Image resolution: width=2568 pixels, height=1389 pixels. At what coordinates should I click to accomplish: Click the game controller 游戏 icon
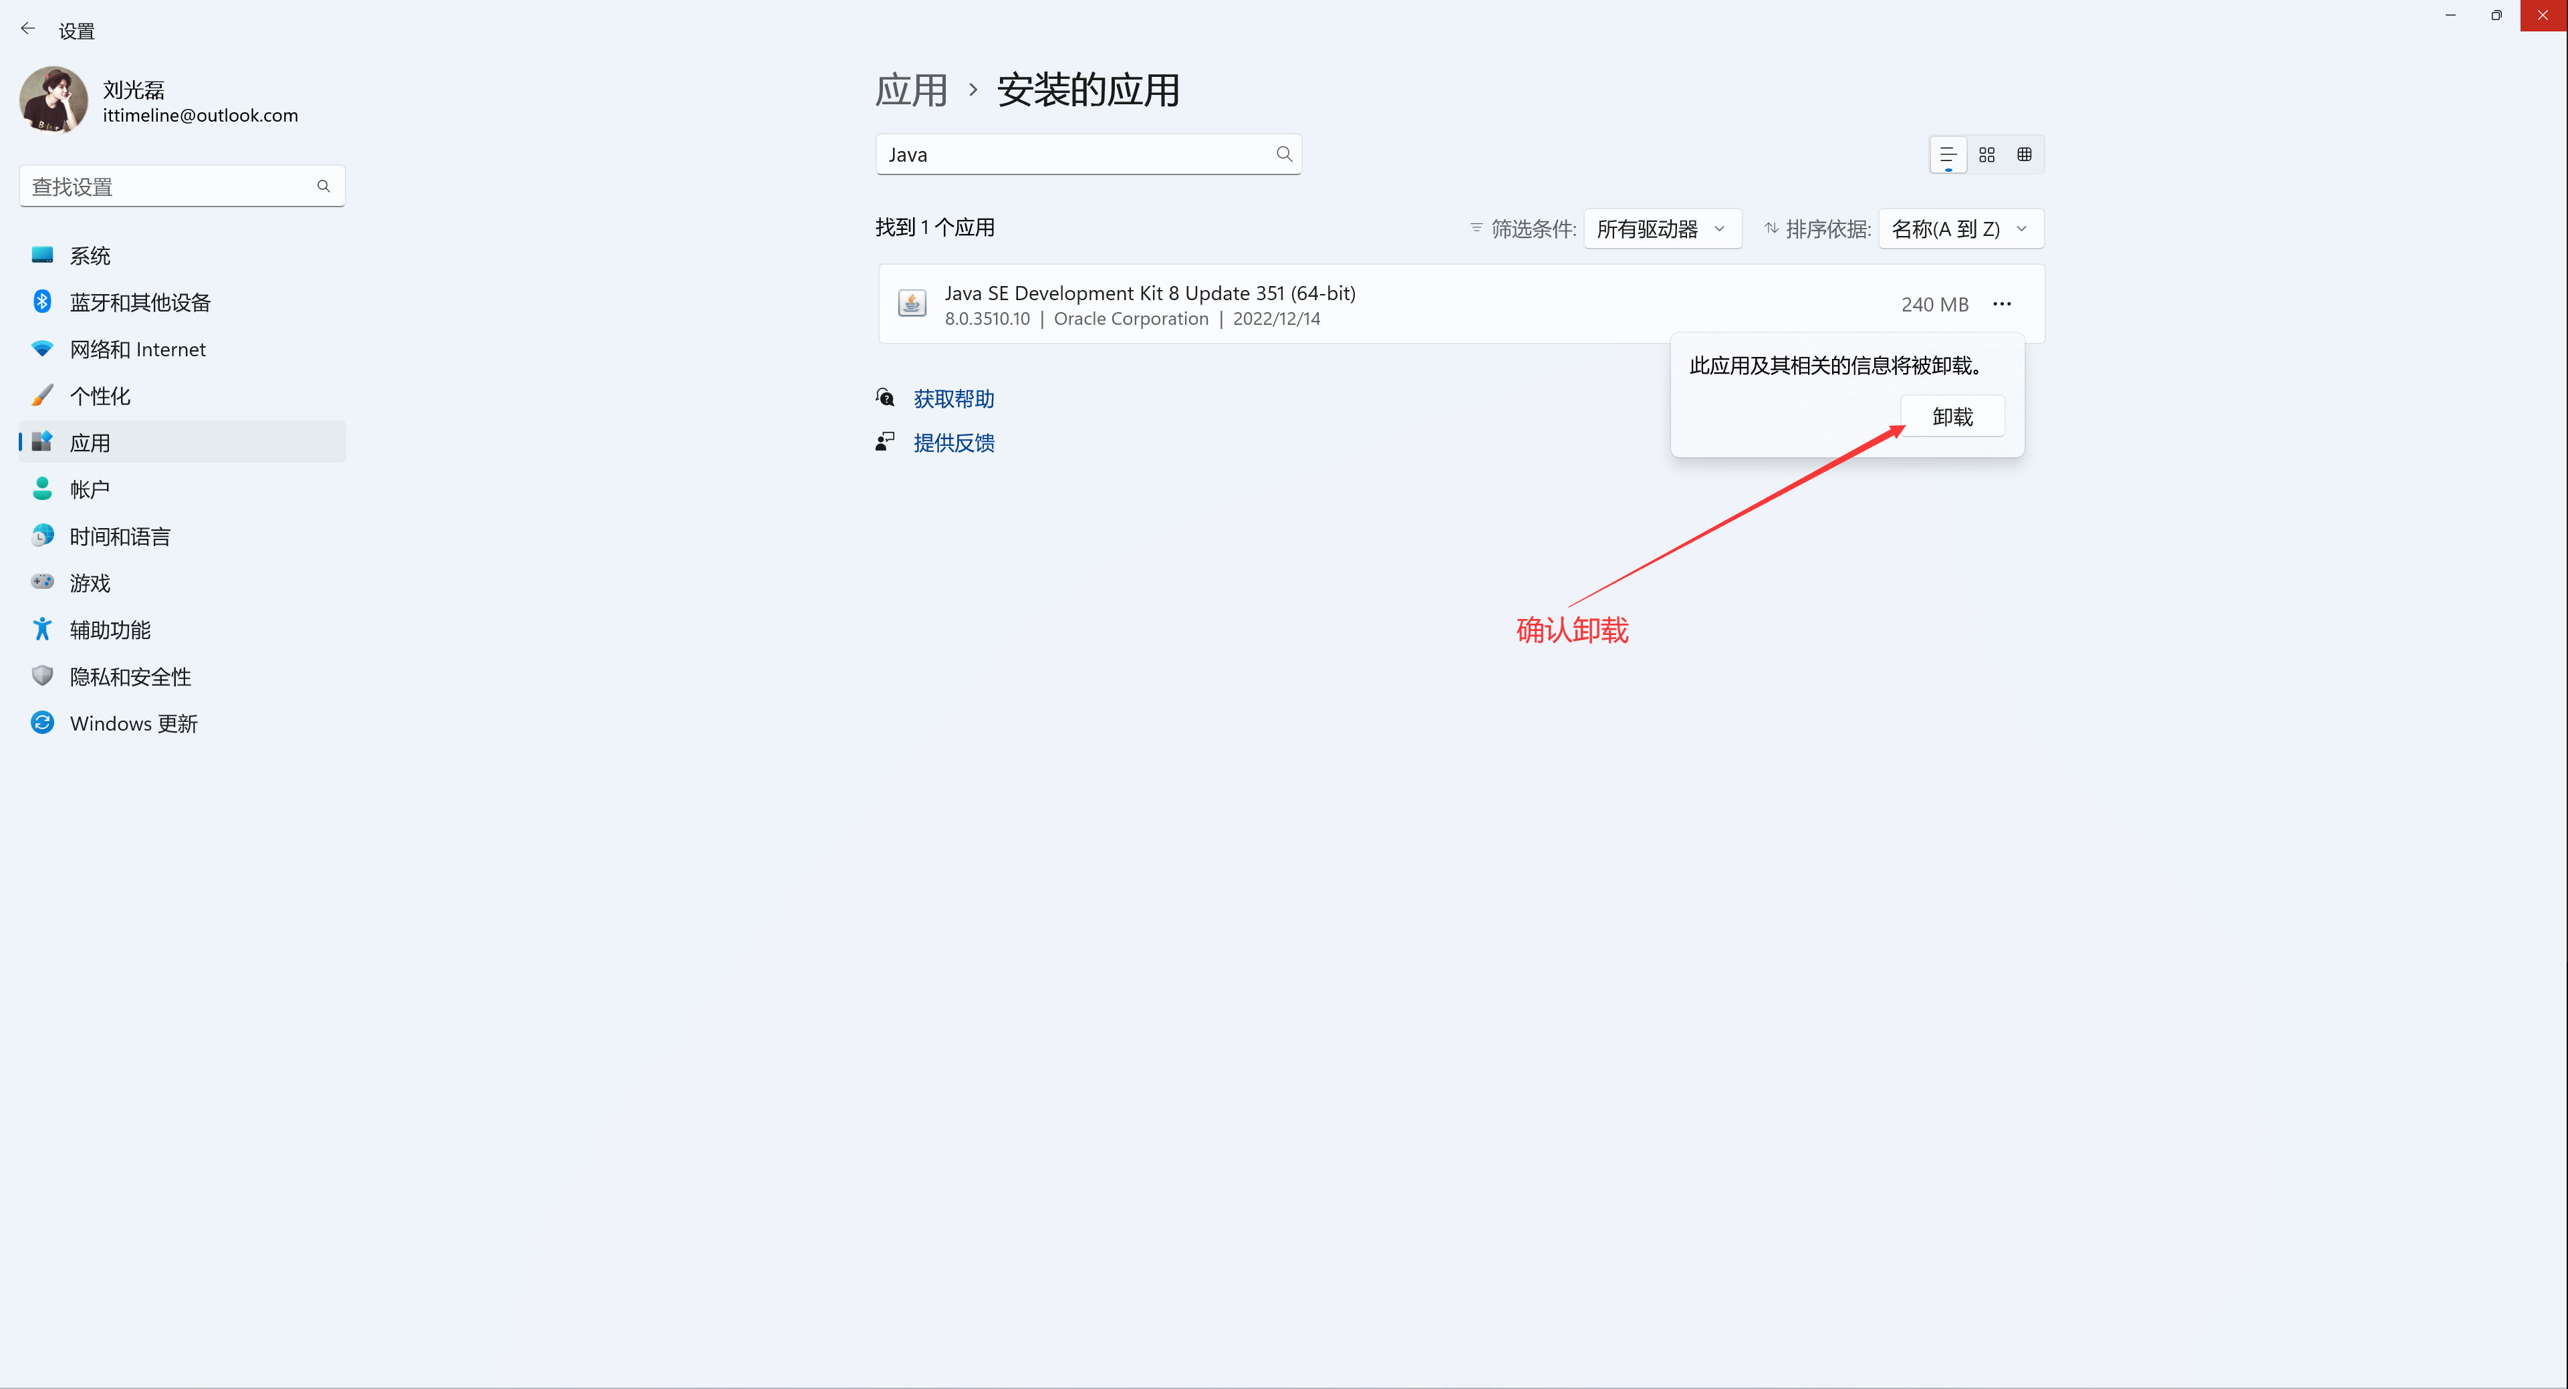tap(42, 582)
